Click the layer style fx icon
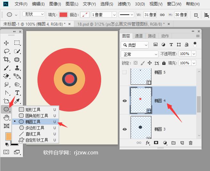The height and width of the screenshot is (171, 210). click(x=148, y=143)
